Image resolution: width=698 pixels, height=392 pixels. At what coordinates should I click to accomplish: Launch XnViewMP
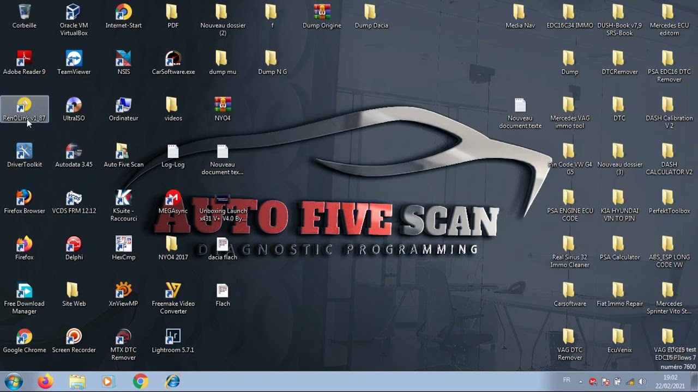[x=123, y=294]
